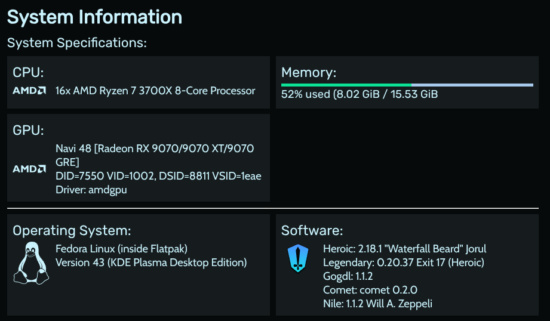Screen dimensions: 550x321
Task: Click the Memory card heading
Action: 309,73
